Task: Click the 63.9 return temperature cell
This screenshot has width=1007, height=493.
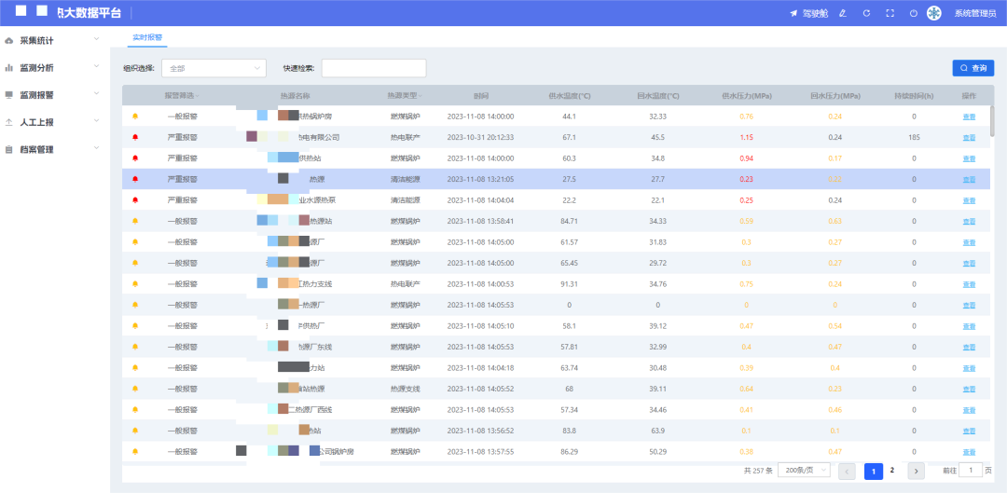Action: [658, 431]
